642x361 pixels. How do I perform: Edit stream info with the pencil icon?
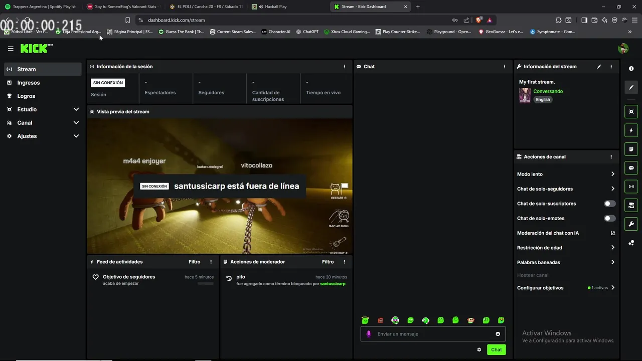pos(599,66)
